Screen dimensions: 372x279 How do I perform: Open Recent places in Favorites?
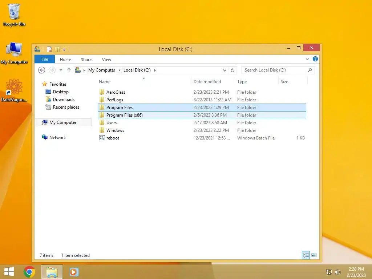click(x=66, y=107)
